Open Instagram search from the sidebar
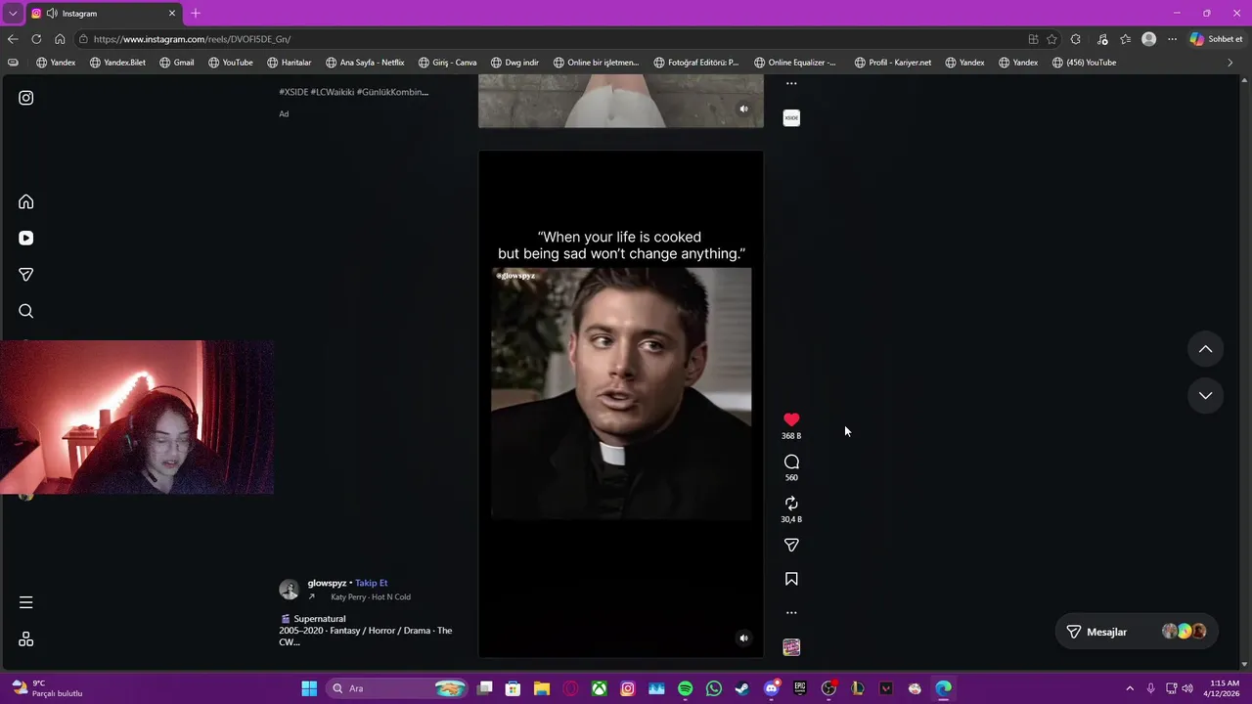Screen dimensions: 1252x704 point(26,311)
